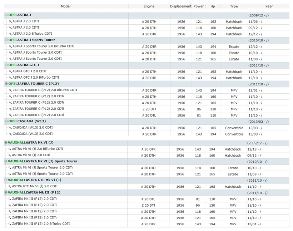The height and width of the screenshot is (231, 293).
Task: Click Hp value 130 in ZAFIRA Mk III row
Action: (212, 205)
